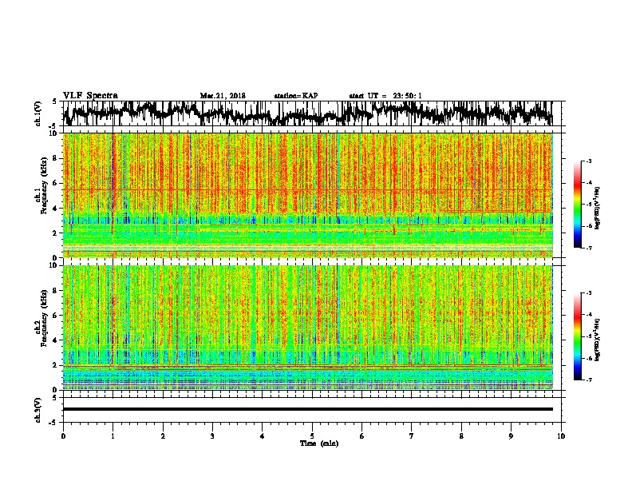Click the "-7" label on ch.2 color bar

click(589, 380)
